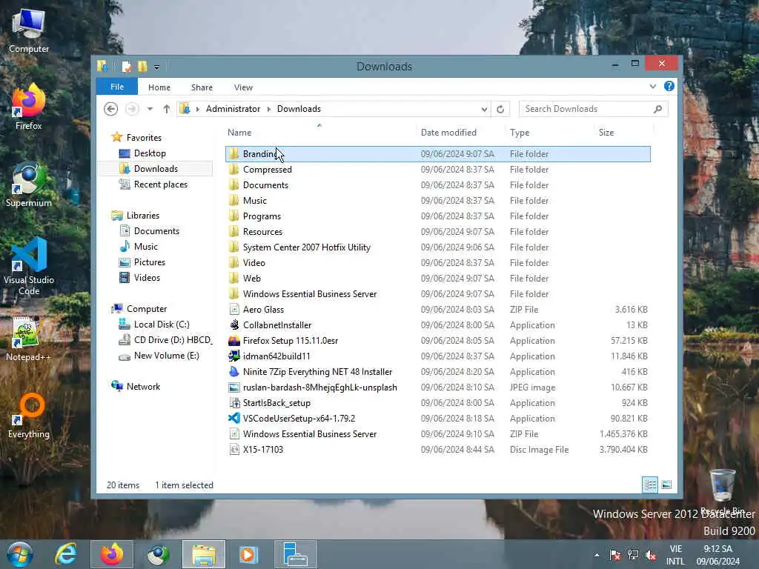The height and width of the screenshot is (569, 759).
Task: Open media player taskbar icon
Action: click(x=249, y=554)
